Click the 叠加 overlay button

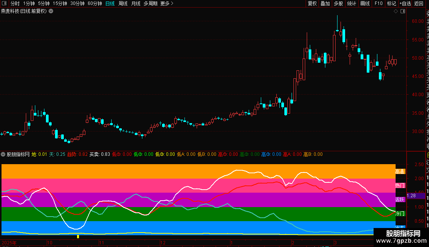tap(325, 3)
